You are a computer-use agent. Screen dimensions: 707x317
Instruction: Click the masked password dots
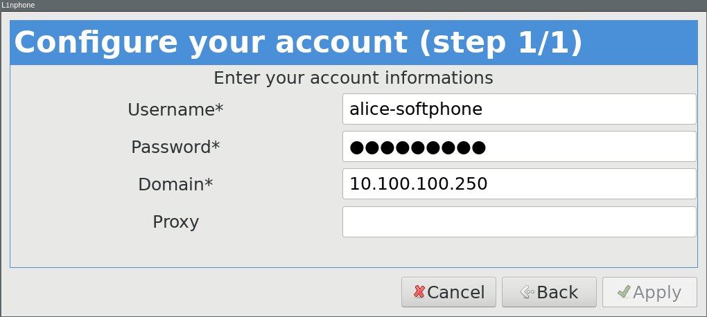click(x=417, y=147)
